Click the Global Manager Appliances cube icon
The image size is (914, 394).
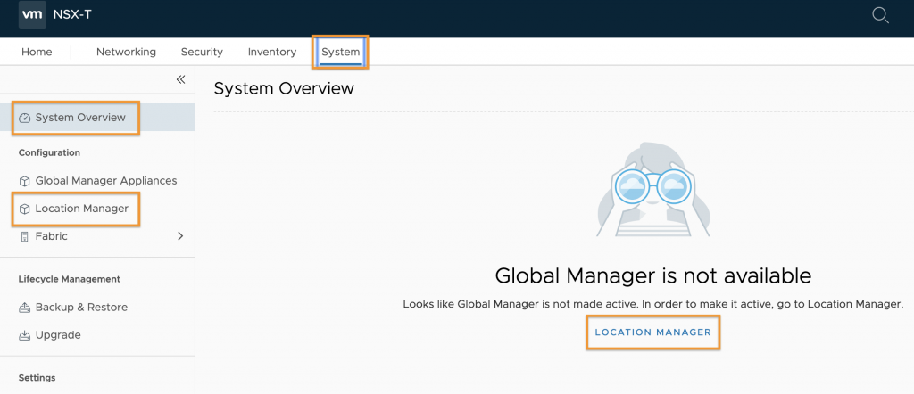pyautogui.click(x=24, y=181)
